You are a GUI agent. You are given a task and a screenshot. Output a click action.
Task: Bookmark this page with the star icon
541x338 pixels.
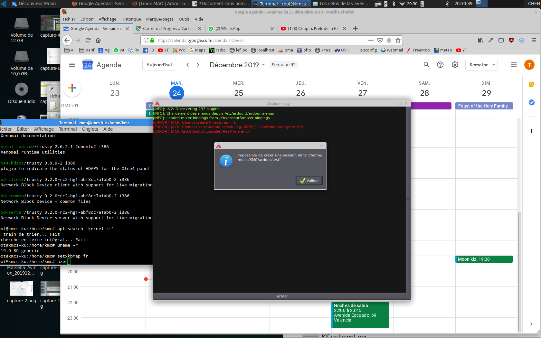398,40
